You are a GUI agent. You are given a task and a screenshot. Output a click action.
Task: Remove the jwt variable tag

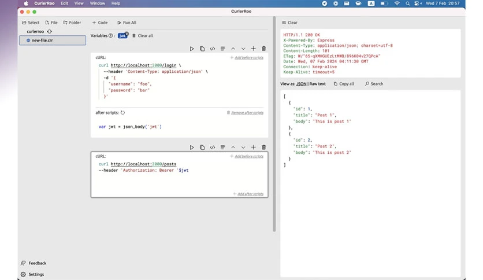pyautogui.click(x=127, y=34)
